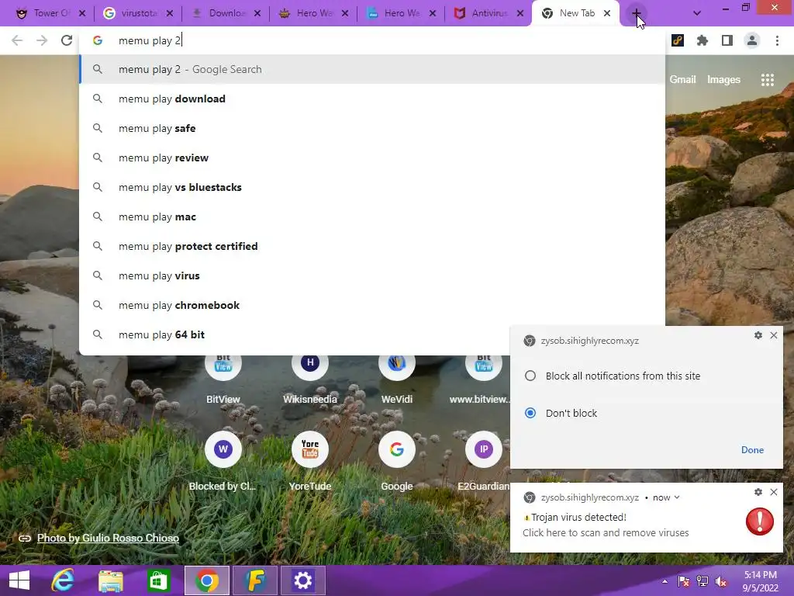The height and width of the screenshot is (596, 794).
Task: Click the browser forward arrow
Action: point(42,40)
